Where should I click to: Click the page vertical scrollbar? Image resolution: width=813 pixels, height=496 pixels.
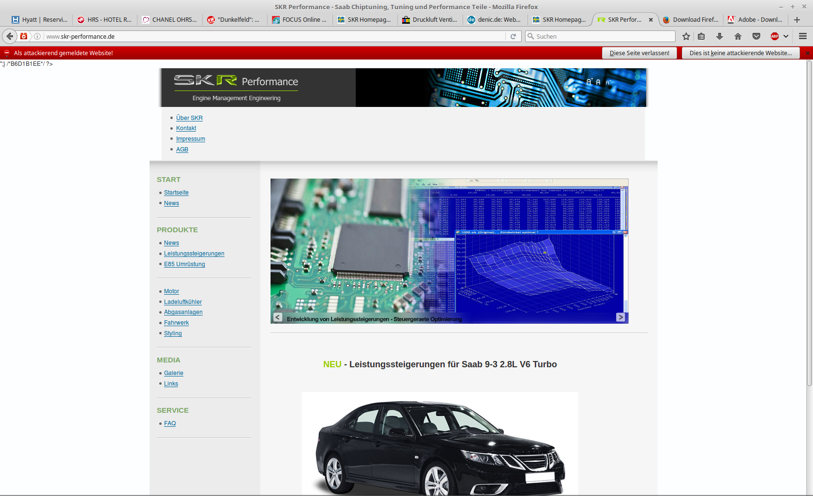tap(809, 223)
